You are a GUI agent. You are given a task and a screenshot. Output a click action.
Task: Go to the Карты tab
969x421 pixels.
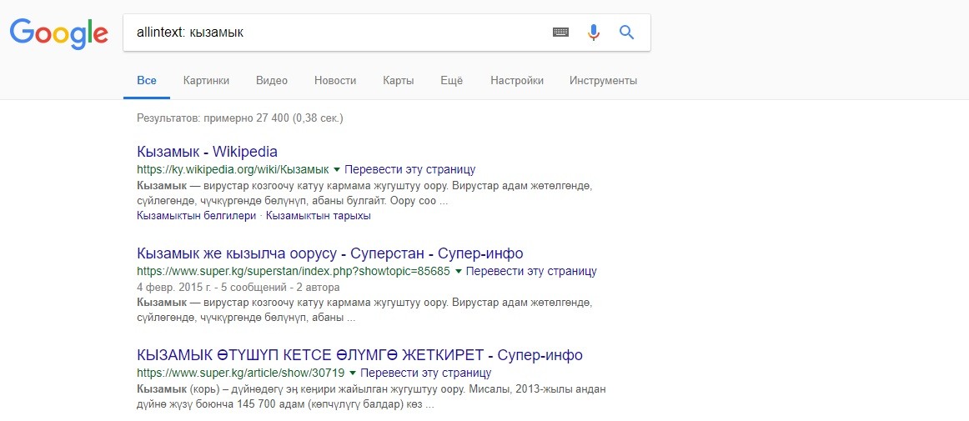point(398,81)
